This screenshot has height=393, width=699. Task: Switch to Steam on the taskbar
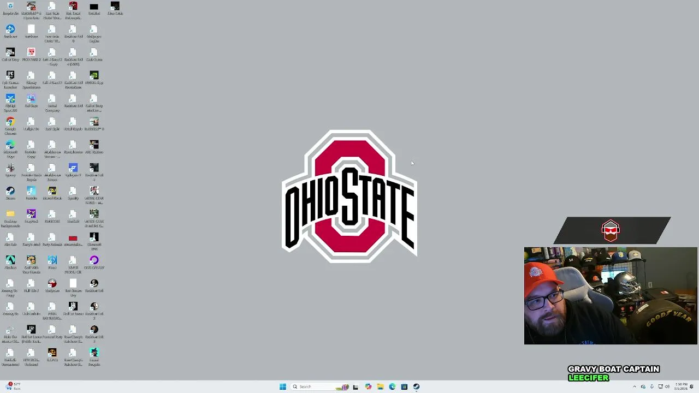coord(416,386)
